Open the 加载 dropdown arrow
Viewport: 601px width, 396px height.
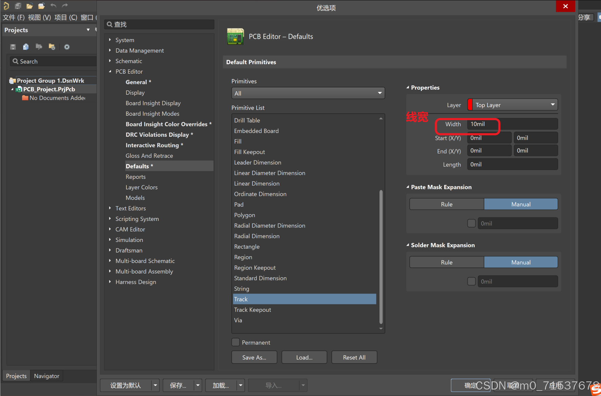point(241,385)
